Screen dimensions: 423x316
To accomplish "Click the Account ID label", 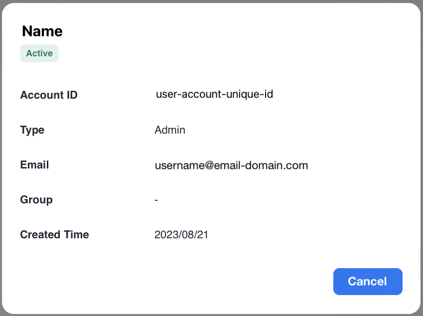I will click(x=49, y=95).
